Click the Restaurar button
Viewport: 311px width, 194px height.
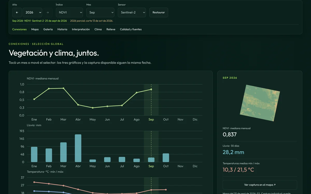(159, 12)
